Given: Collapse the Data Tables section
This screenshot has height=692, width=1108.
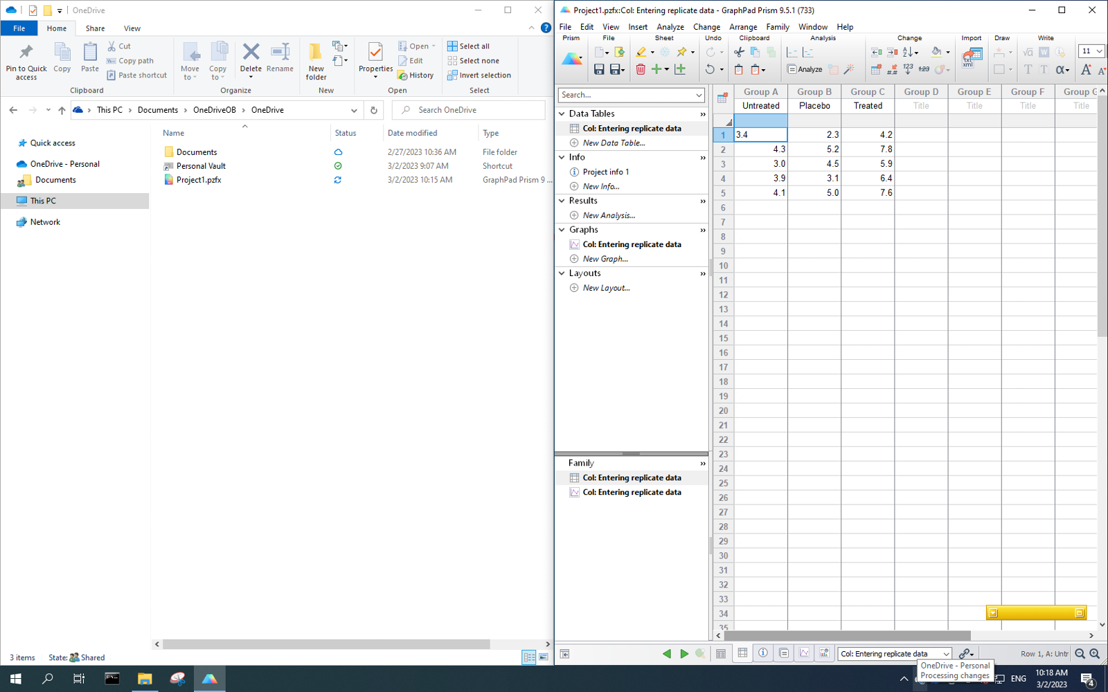Looking at the screenshot, I should (562, 113).
